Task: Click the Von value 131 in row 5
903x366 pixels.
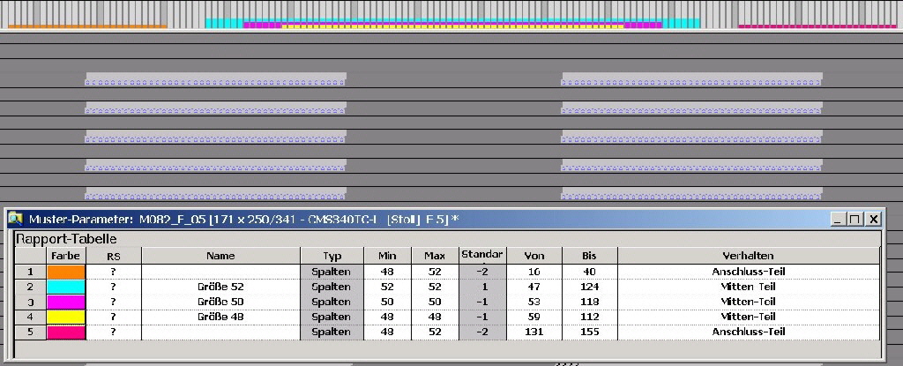Action: point(535,332)
